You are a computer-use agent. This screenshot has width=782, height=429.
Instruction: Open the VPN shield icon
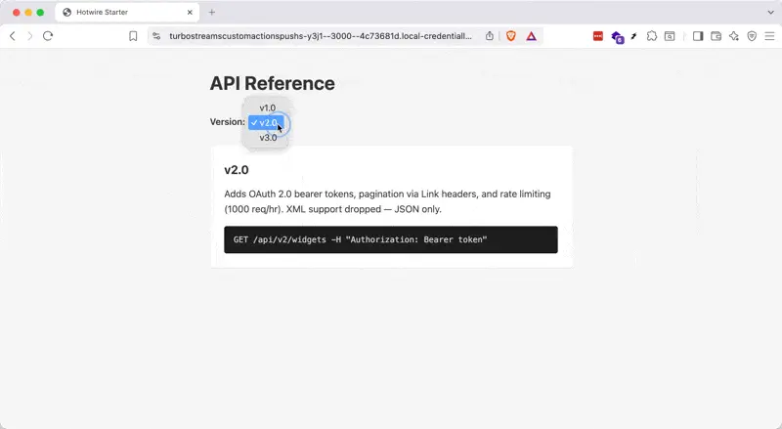[752, 36]
